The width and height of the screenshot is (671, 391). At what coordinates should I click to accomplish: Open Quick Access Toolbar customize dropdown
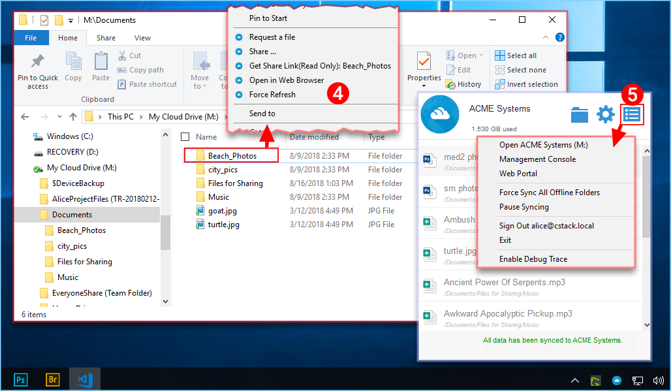(x=70, y=20)
